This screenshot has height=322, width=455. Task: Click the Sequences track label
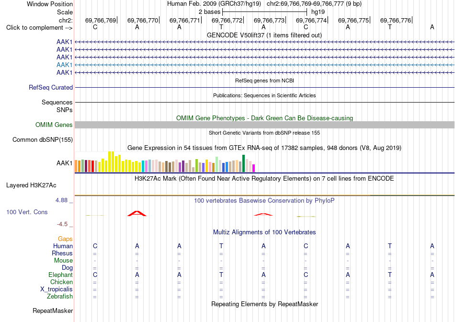coord(57,102)
